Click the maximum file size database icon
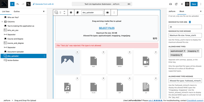The width and height of the screenshot is (204, 102). point(190,22)
